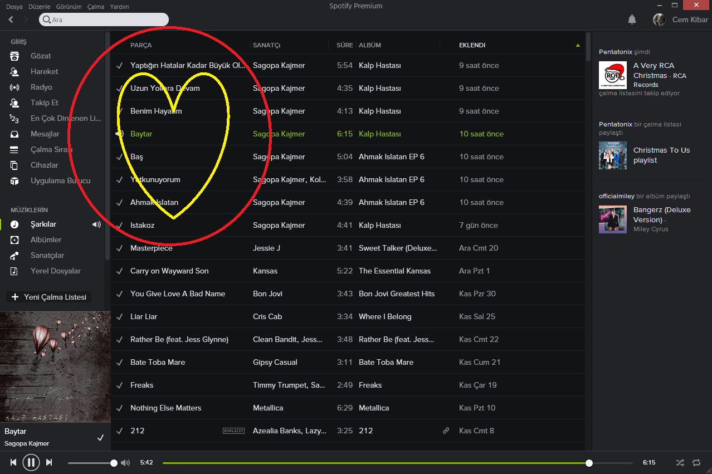Click the EXPLICIT tag on 212
Screen dimensions: 712x474
point(233,431)
